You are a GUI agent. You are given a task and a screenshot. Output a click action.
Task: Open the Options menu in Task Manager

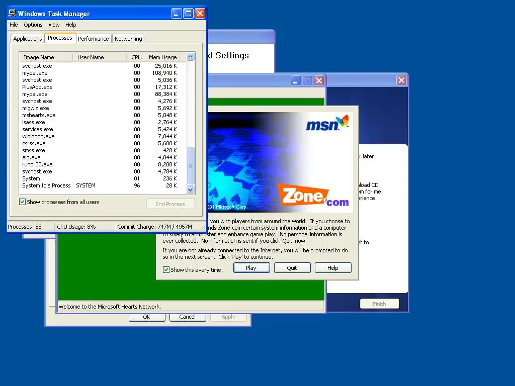point(33,25)
